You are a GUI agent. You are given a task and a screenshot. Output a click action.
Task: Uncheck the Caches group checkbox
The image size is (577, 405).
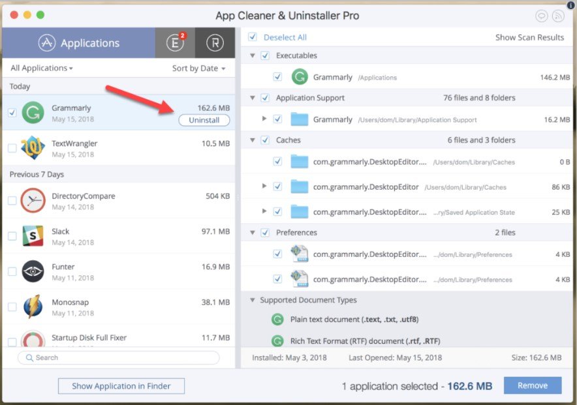click(265, 140)
